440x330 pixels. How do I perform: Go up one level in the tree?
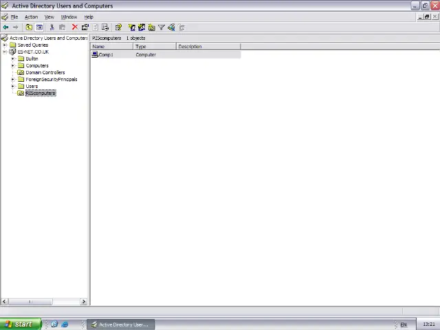[29, 27]
